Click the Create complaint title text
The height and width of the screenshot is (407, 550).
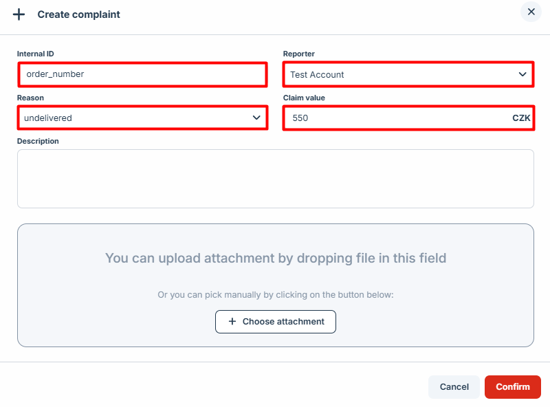click(x=78, y=14)
